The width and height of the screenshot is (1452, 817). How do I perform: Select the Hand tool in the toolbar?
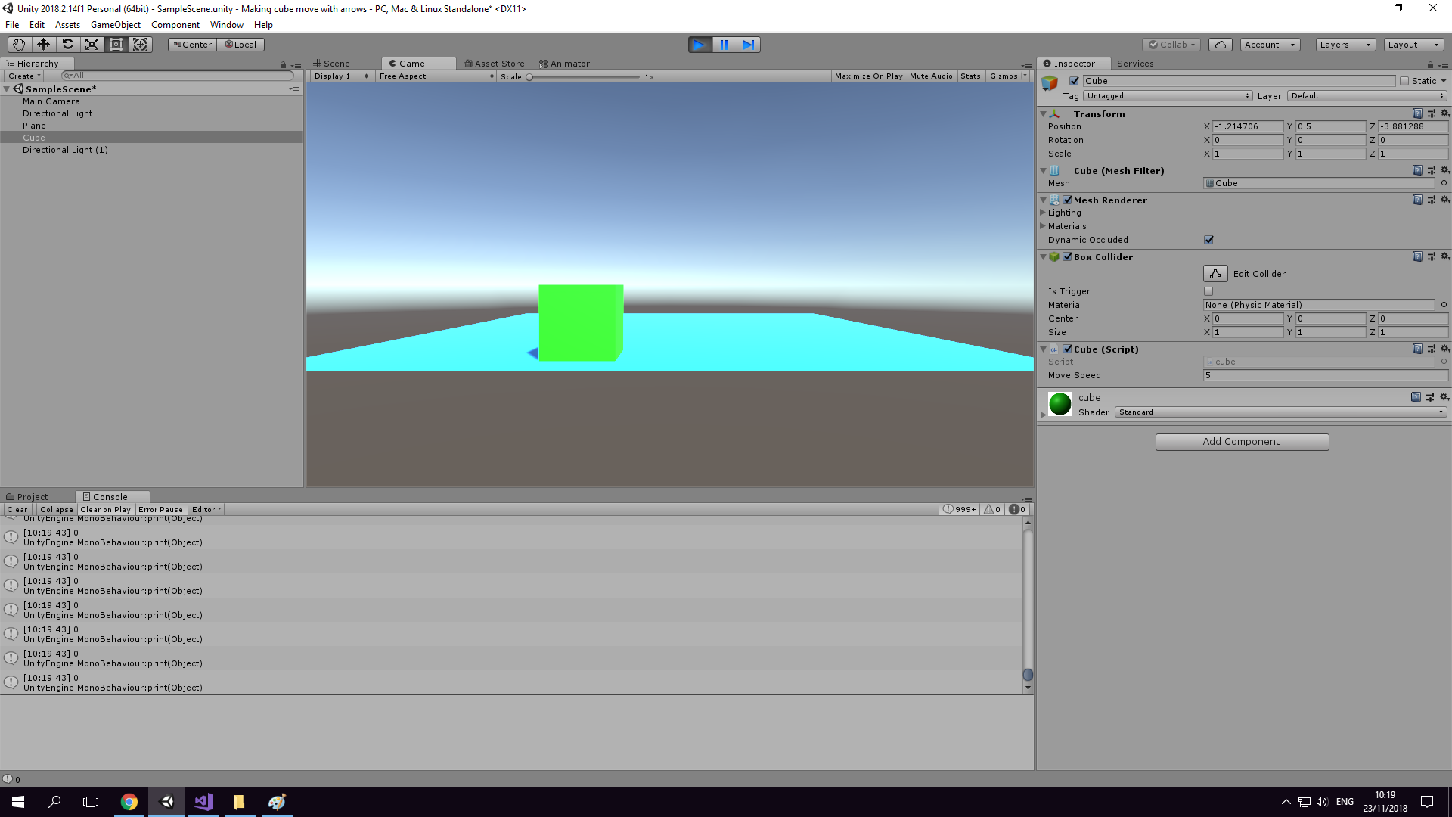tap(18, 44)
